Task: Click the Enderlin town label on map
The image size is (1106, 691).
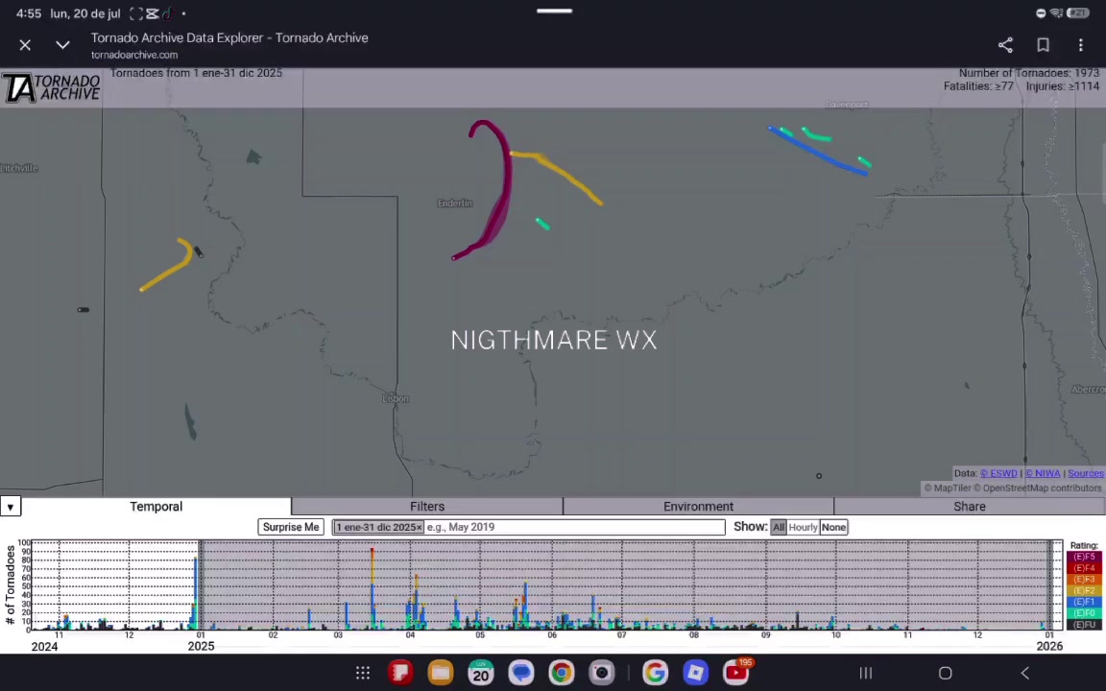Action: (x=455, y=203)
